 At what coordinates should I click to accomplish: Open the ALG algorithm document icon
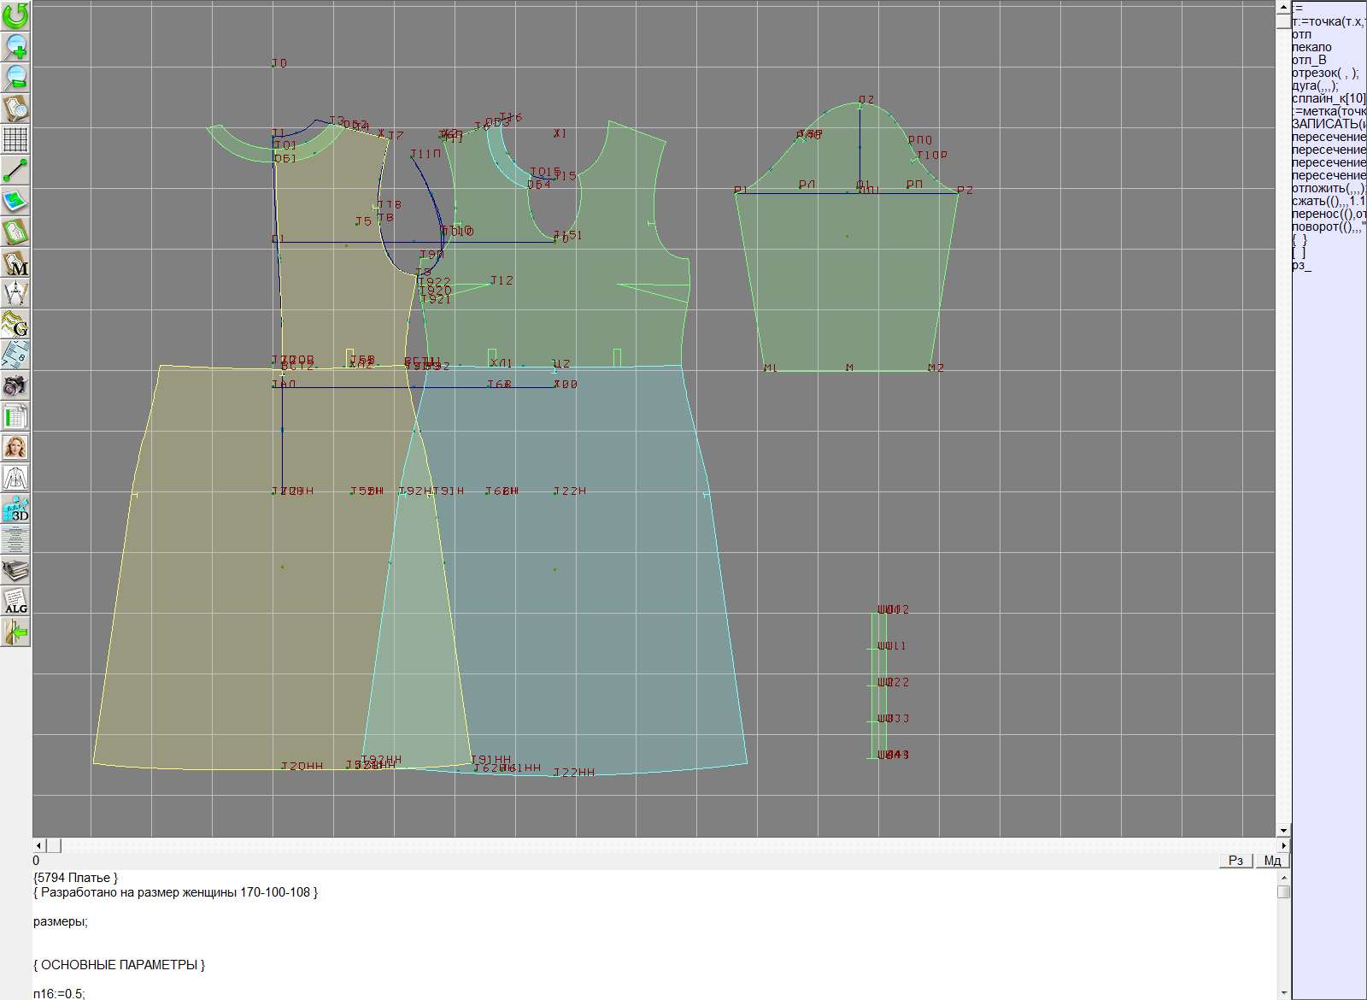(x=15, y=601)
